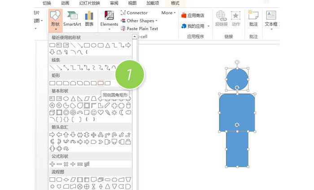
Task: Select the plus sign in 公式形状
Action: point(52,164)
